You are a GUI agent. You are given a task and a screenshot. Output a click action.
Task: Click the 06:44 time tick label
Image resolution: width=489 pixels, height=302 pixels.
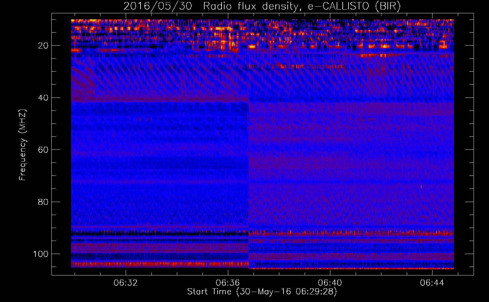click(x=432, y=283)
